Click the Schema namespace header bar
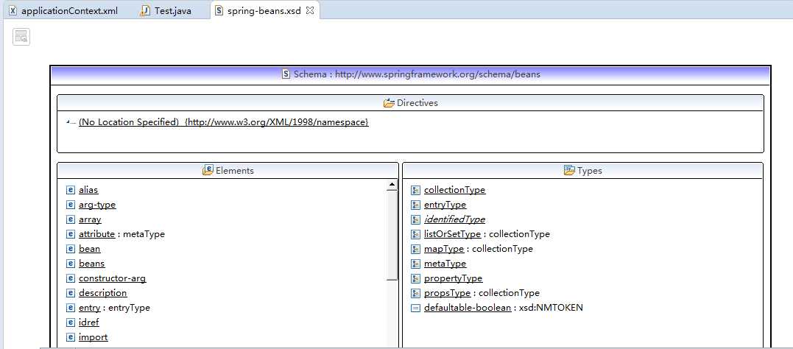This screenshot has width=793, height=349. (410, 74)
